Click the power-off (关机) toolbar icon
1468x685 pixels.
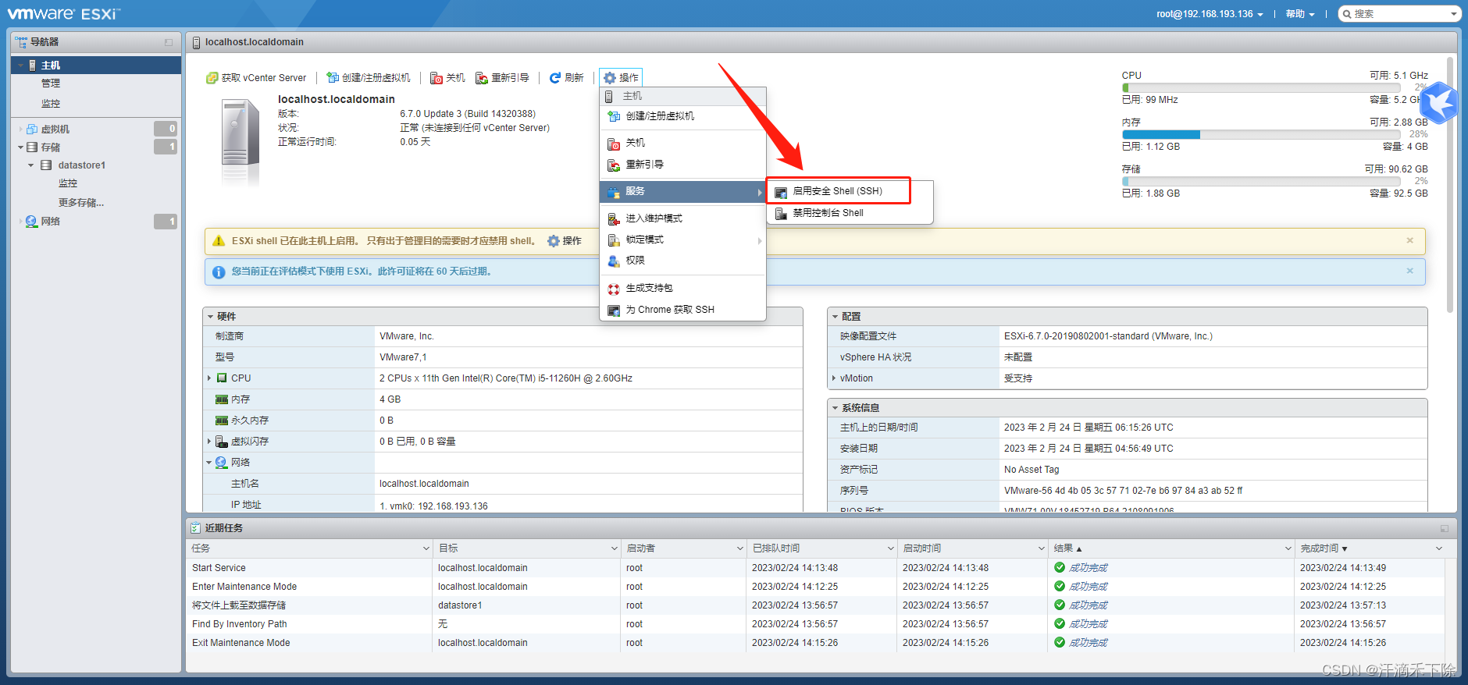tap(436, 78)
